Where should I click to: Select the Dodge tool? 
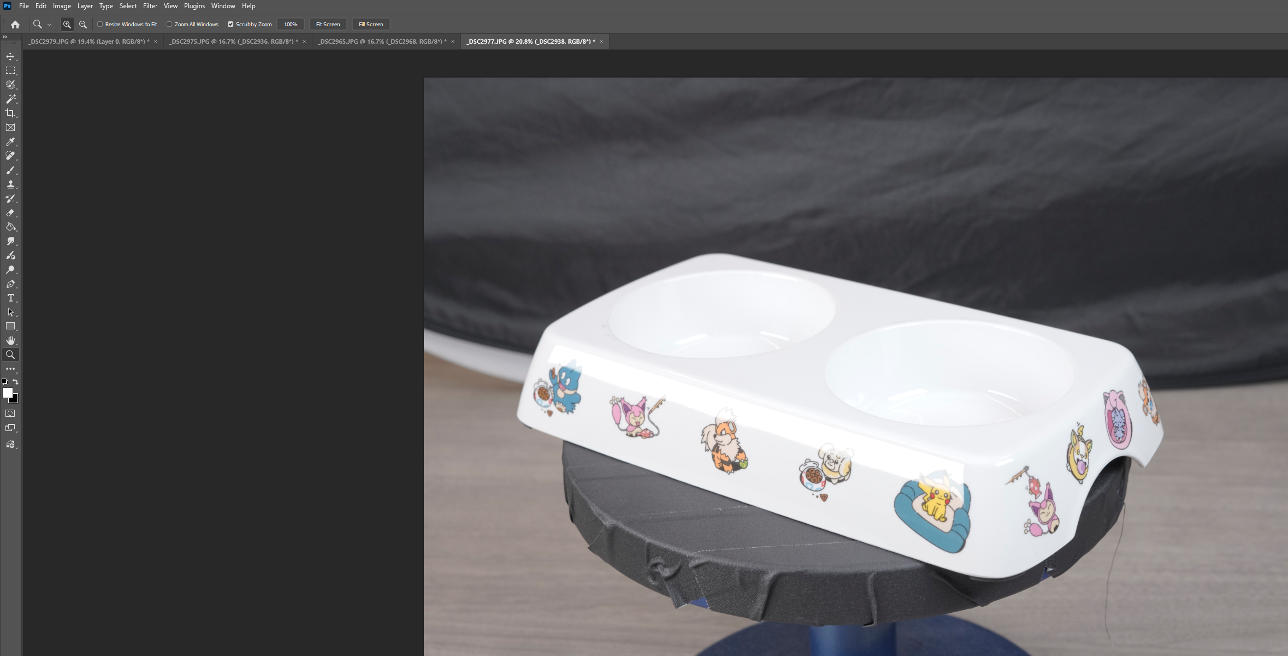pyautogui.click(x=10, y=270)
